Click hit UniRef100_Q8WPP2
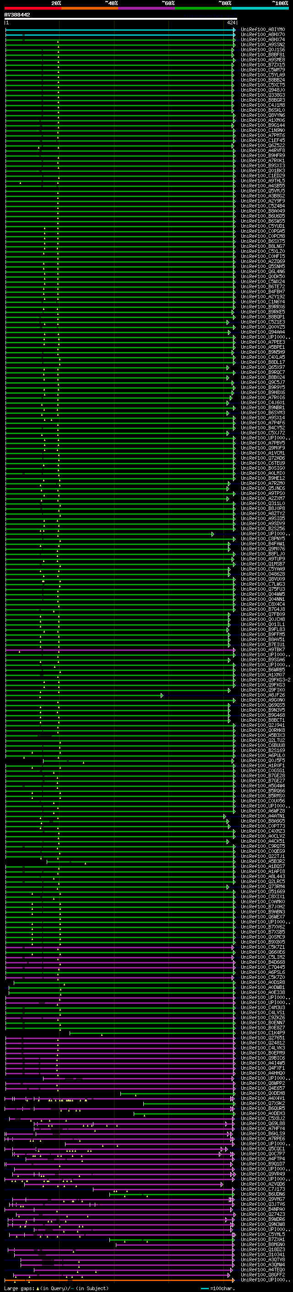This screenshot has width=293, height=1292. point(263,1083)
